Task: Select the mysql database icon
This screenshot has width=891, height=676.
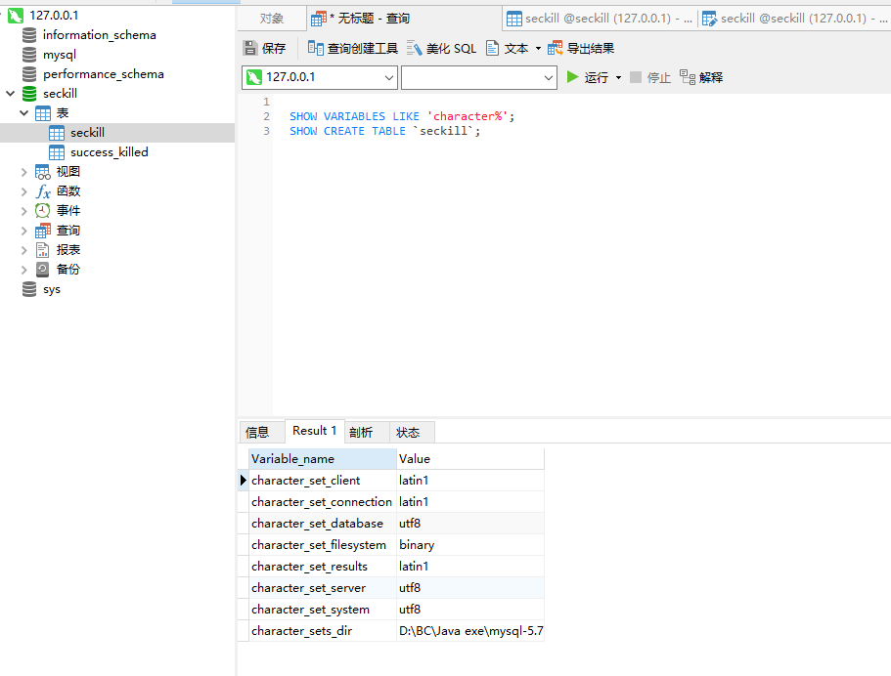Action: click(x=29, y=55)
